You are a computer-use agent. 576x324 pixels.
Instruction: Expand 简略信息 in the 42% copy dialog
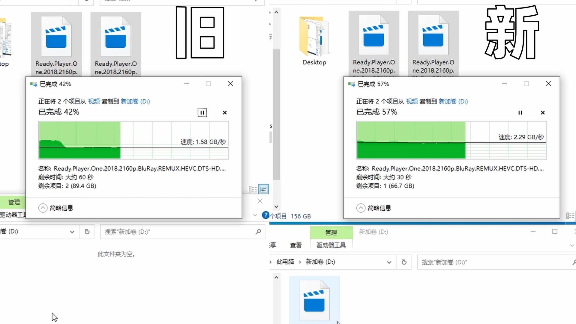pyautogui.click(x=43, y=208)
